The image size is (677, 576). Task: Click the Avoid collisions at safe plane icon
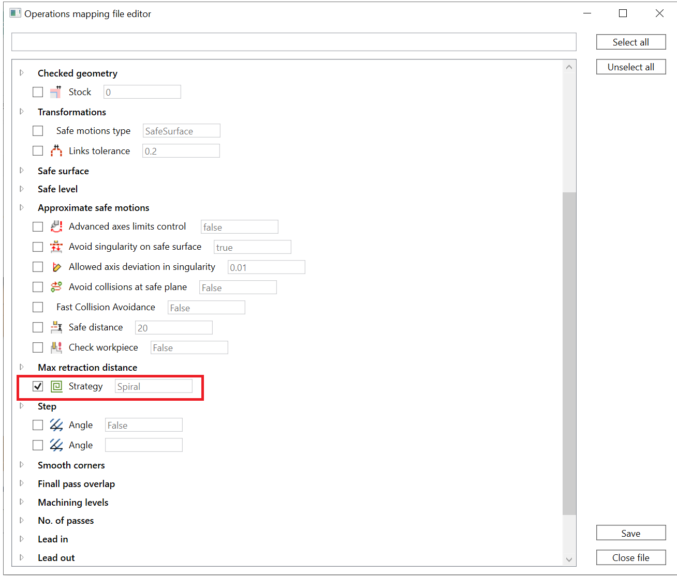point(56,287)
